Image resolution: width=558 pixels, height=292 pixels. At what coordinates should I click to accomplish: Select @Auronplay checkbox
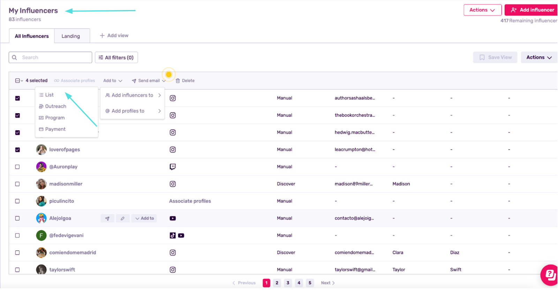[x=17, y=167]
